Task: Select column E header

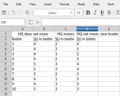Action: click(x=109, y=29)
